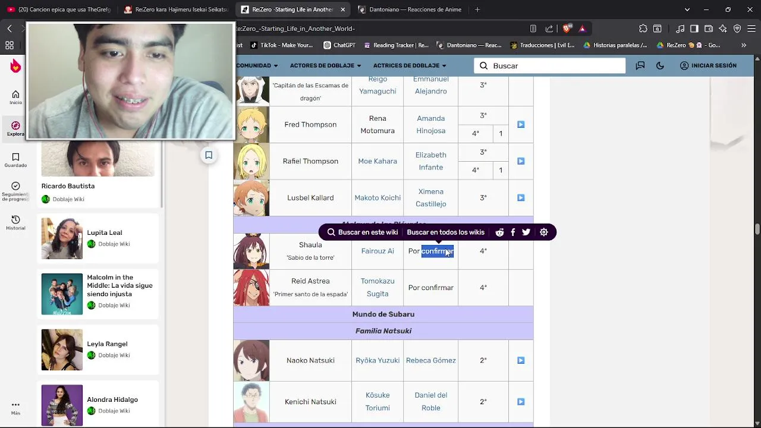The width and height of the screenshot is (761, 428).
Task: Open reader mode icon in address bar
Action: point(533,29)
